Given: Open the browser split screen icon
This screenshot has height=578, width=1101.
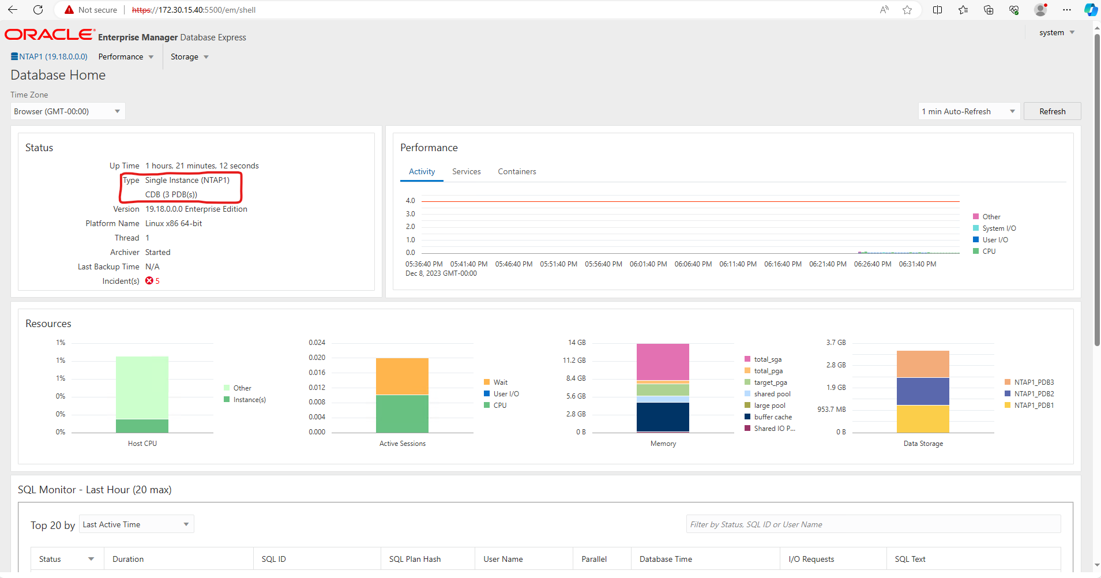Looking at the screenshot, I should tap(937, 10).
